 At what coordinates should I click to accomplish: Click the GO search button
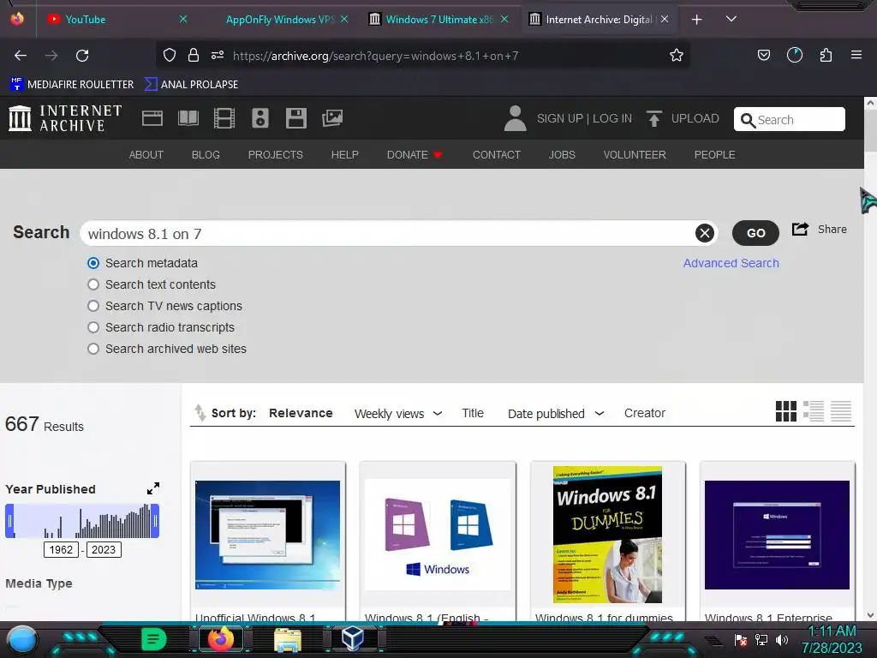[755, 233]
